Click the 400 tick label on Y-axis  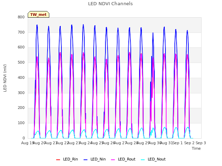point(21,77)
